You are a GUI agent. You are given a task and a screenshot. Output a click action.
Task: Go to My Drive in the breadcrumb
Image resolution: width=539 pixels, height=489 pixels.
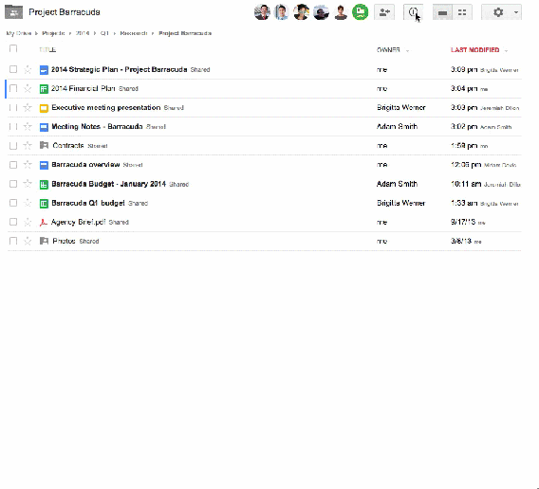[19, 33]
